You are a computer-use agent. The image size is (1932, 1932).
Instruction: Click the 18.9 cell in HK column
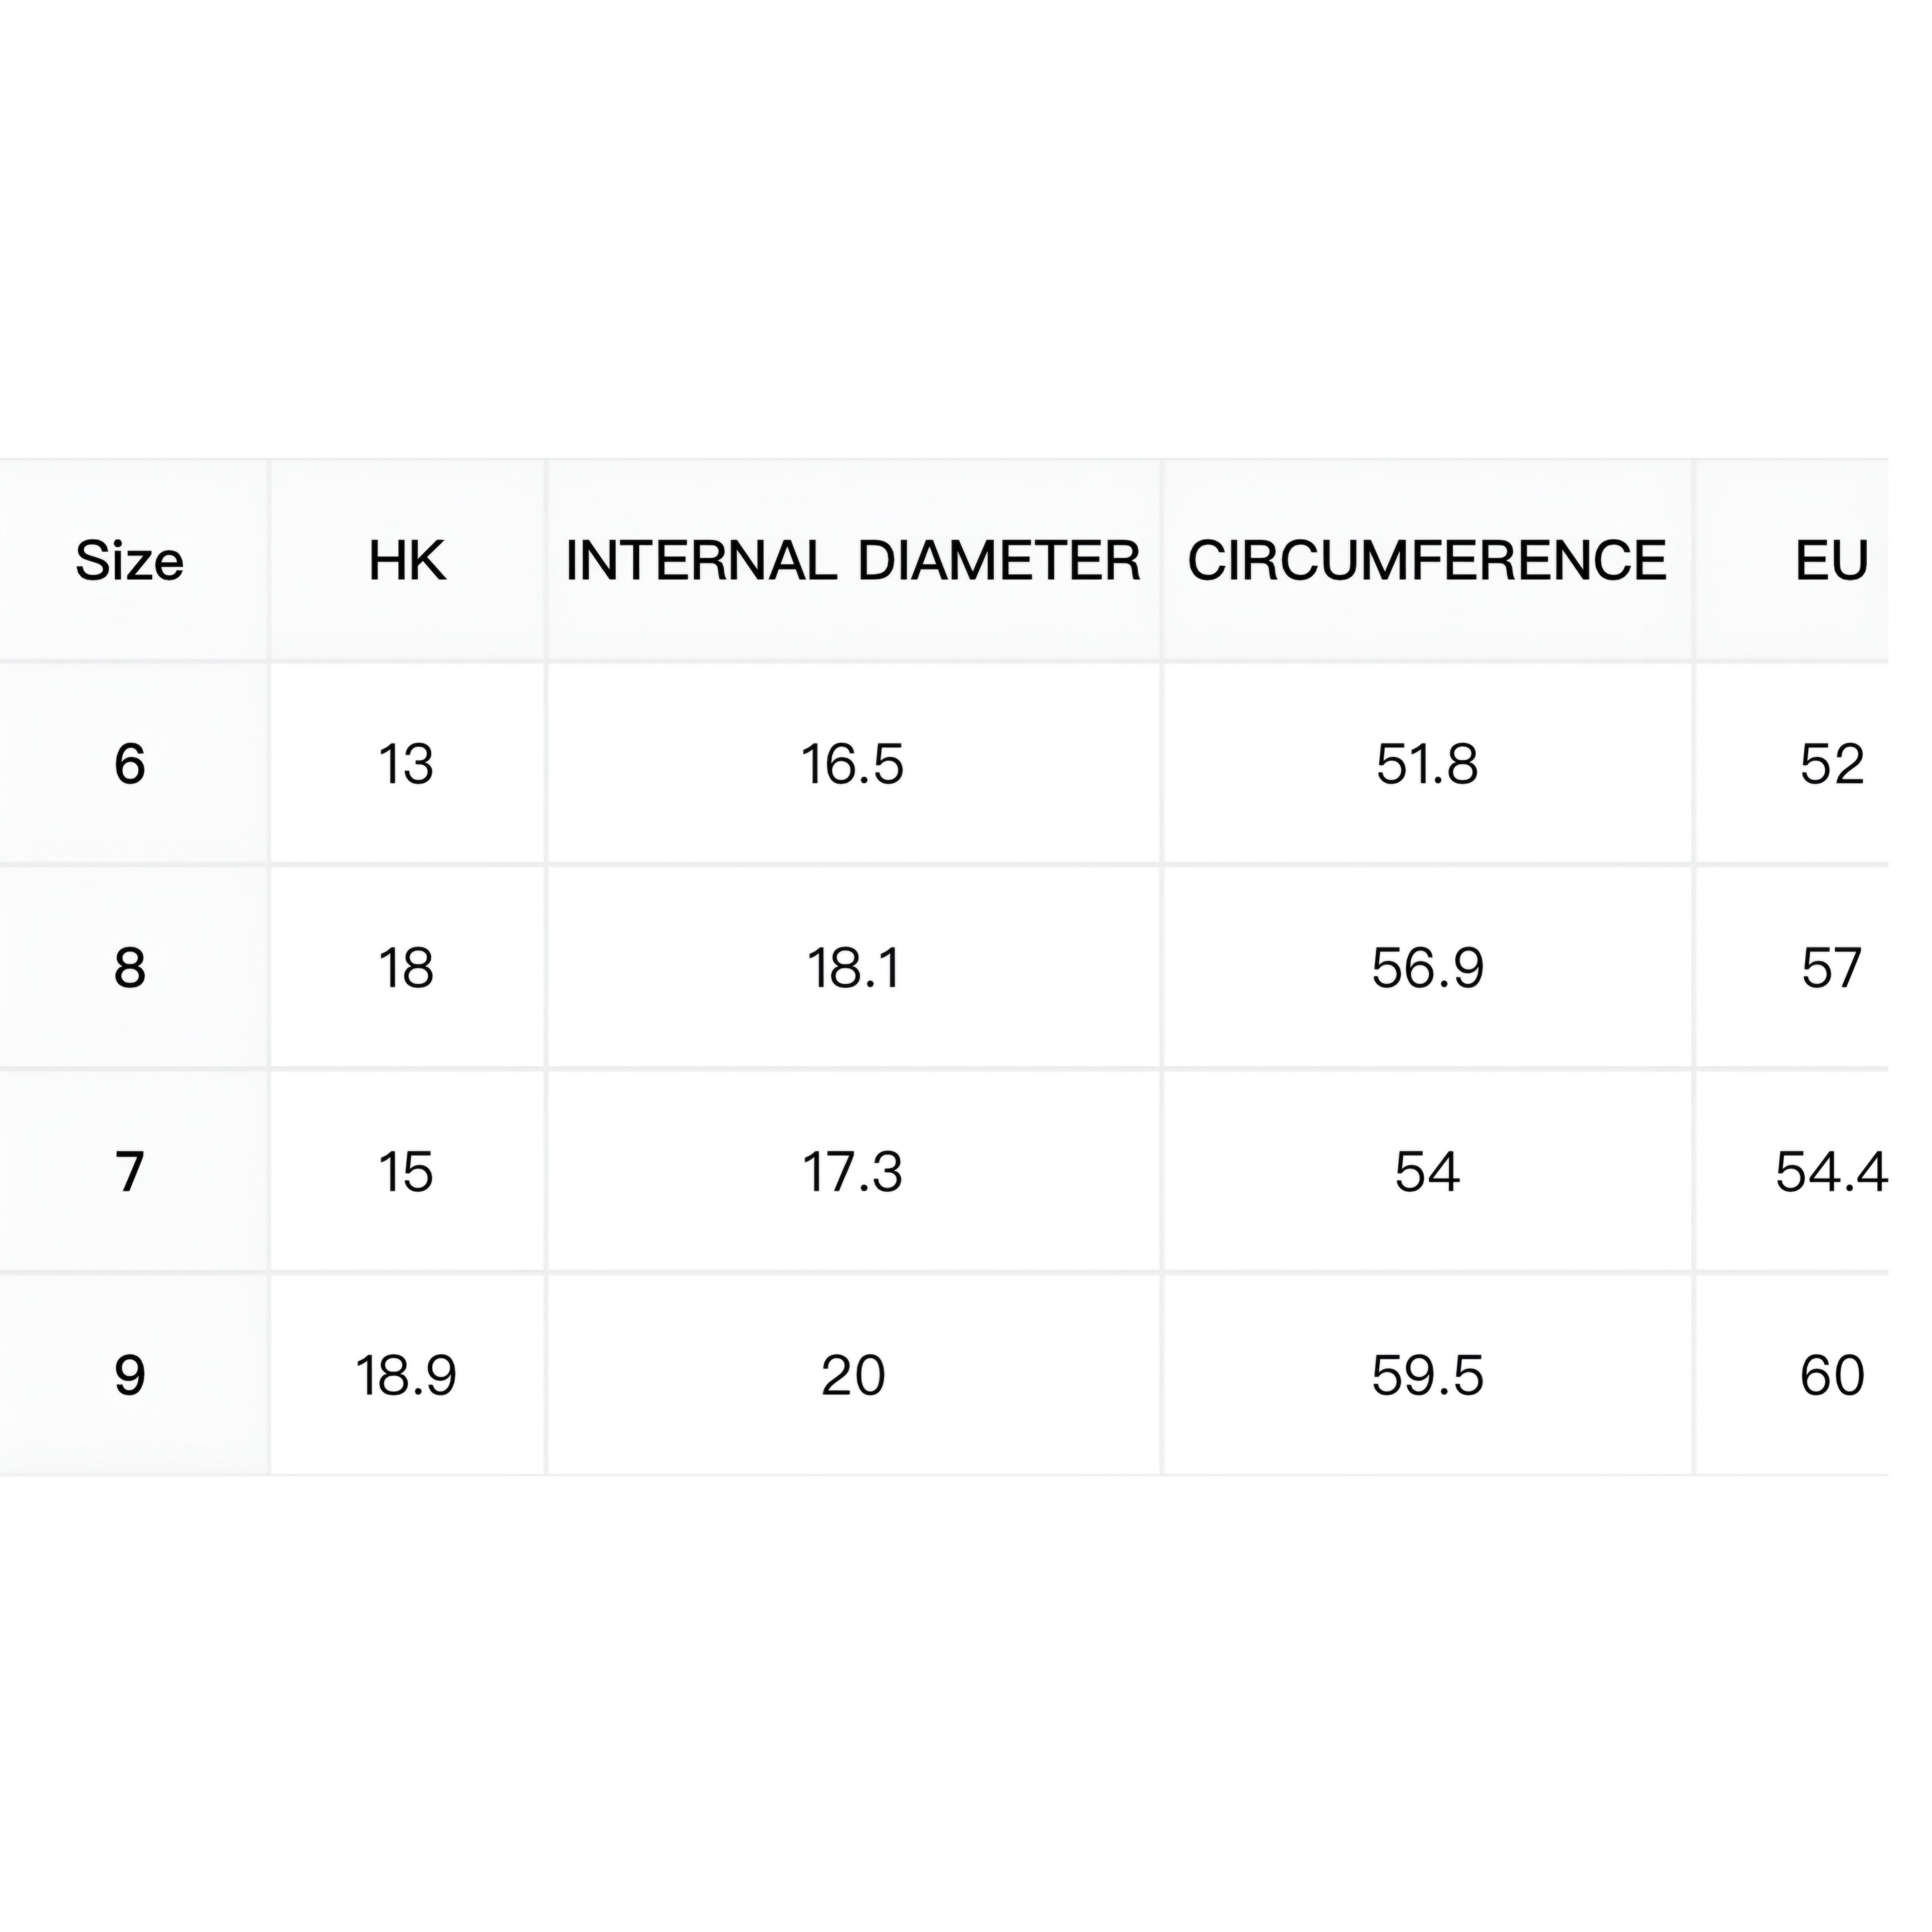click(x=406, y=1376)
